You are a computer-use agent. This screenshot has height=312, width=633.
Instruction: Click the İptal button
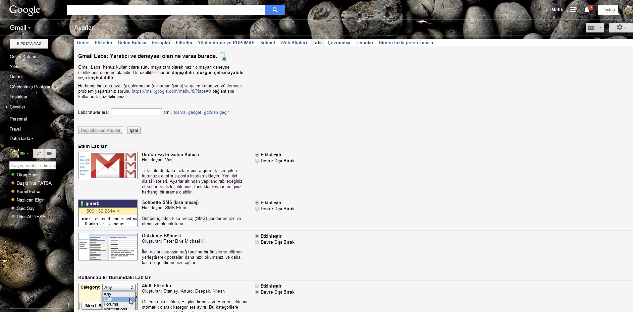(x=134, y=130)
